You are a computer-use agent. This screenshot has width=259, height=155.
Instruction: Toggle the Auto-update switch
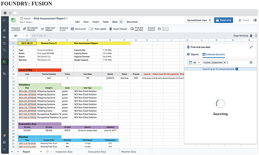(x=91, y=29)
